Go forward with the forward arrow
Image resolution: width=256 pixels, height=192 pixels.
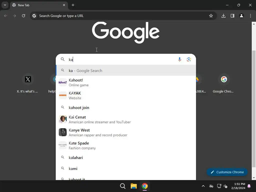(14, 16)
